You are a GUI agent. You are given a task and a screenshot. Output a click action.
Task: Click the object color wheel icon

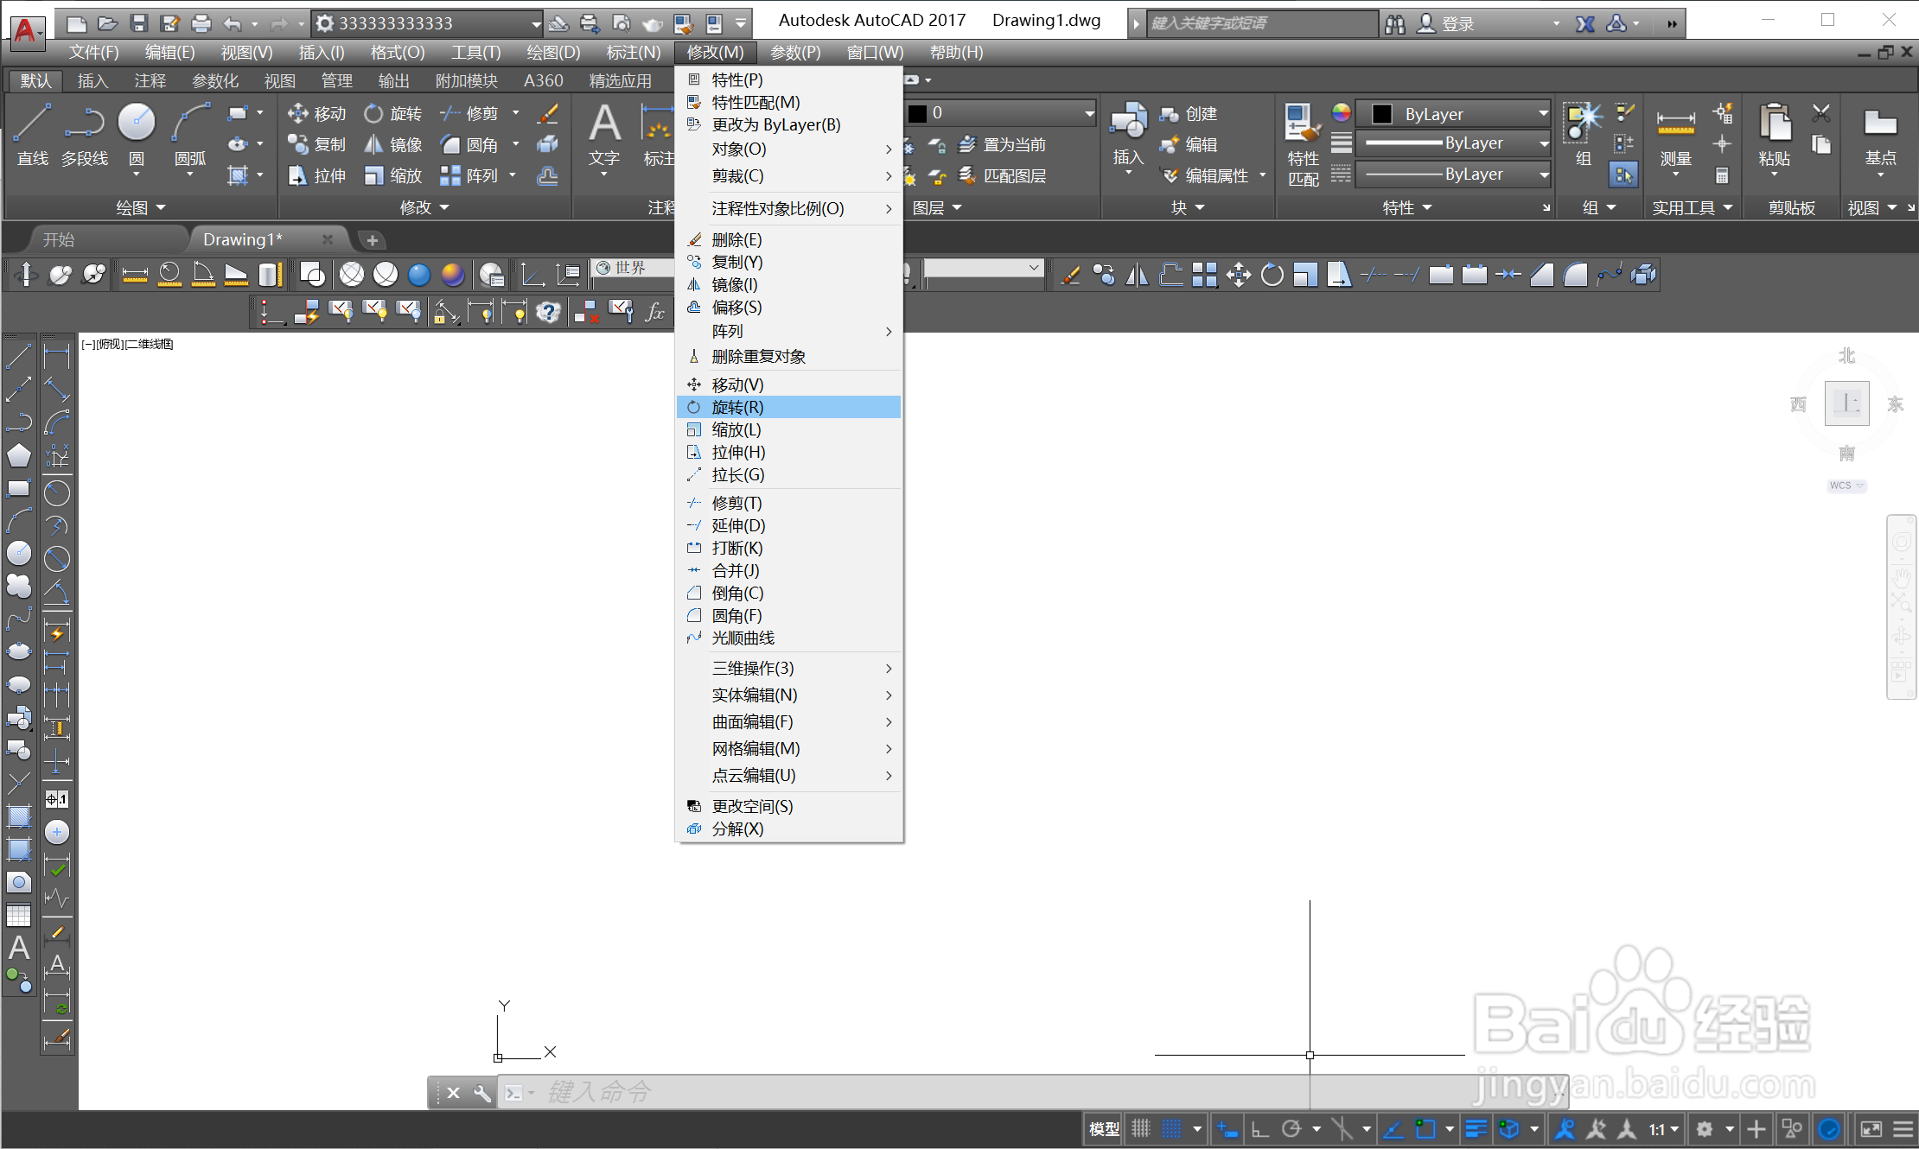pyautogui.click(x=1341, y=112)
